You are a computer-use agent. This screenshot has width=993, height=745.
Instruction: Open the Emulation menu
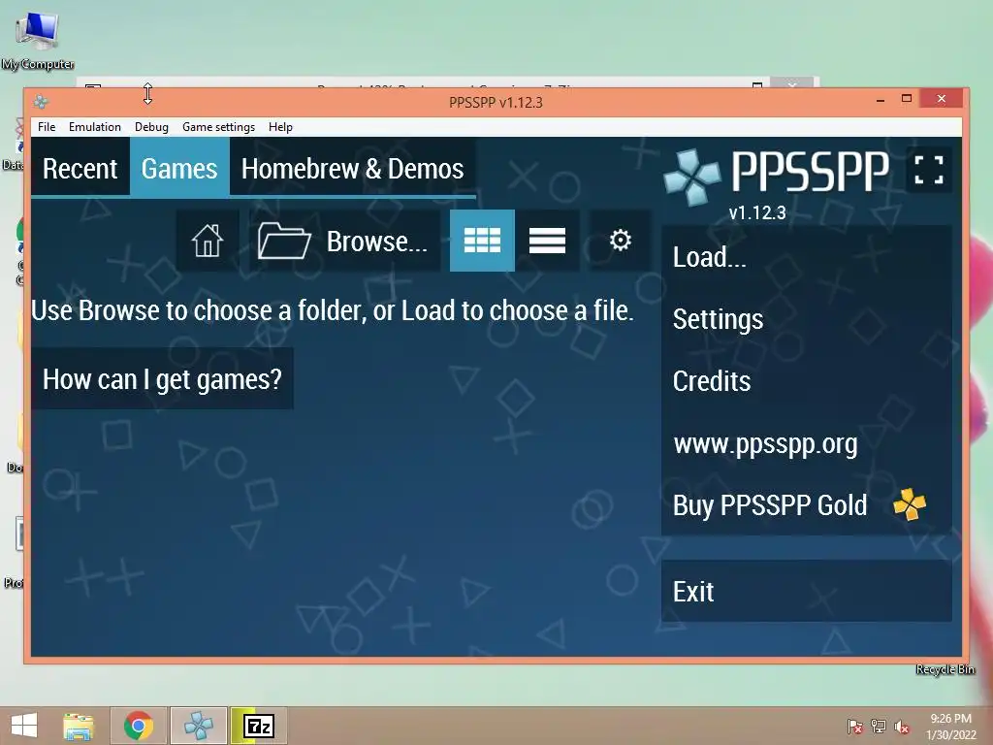click(x=95, y=127)
